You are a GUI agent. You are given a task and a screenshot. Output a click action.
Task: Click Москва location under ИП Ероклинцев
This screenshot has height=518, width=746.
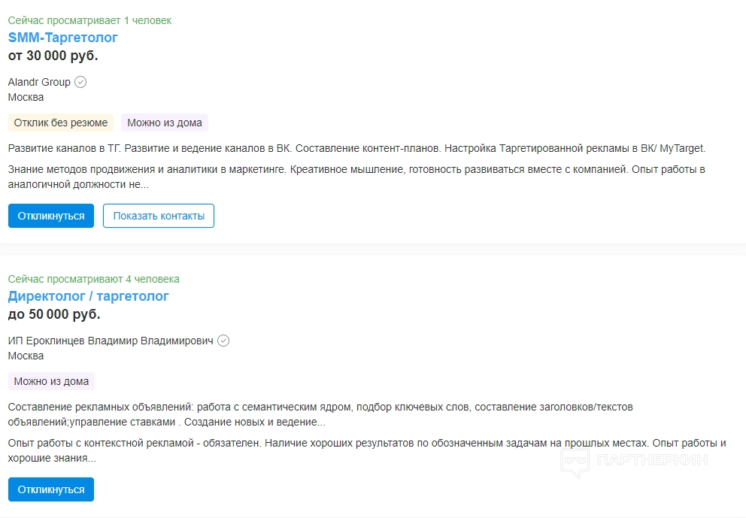[x=26, y=356]
